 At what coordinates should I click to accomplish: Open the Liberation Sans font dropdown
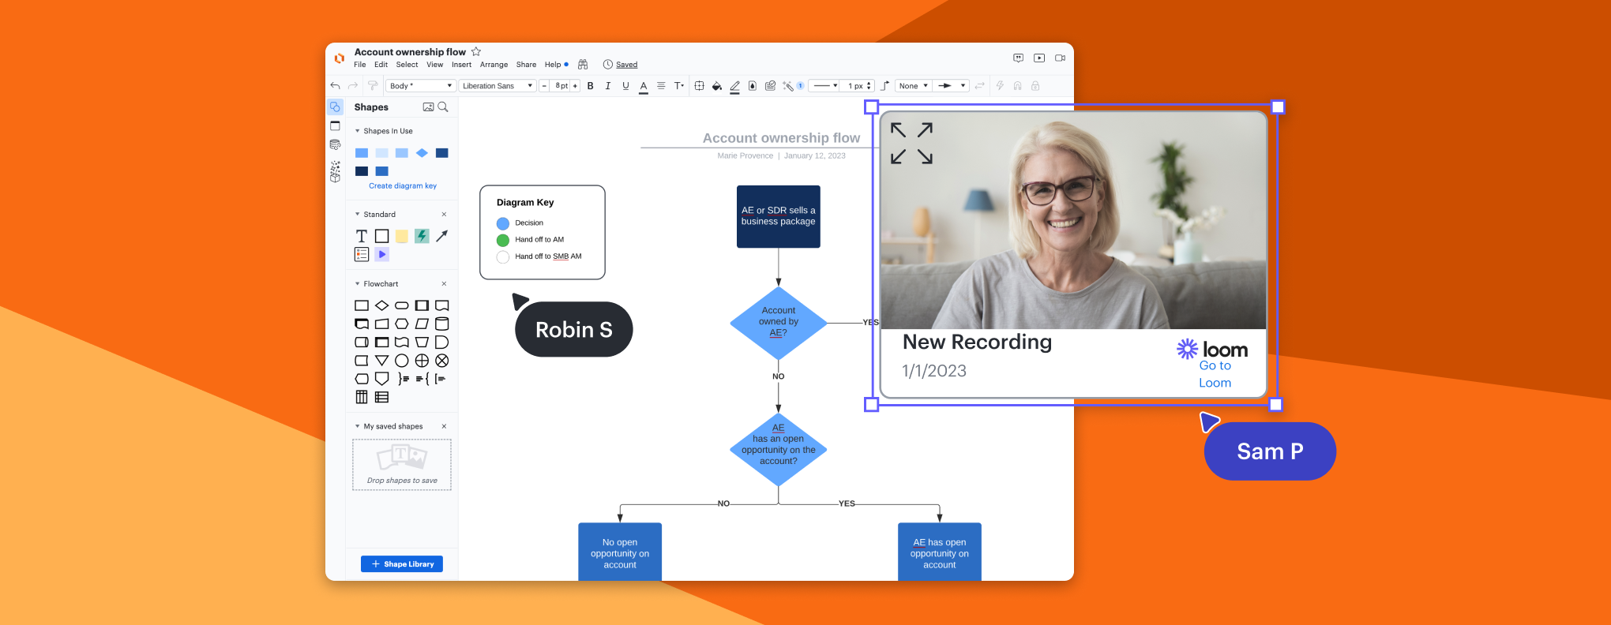(x=497, y=86)
